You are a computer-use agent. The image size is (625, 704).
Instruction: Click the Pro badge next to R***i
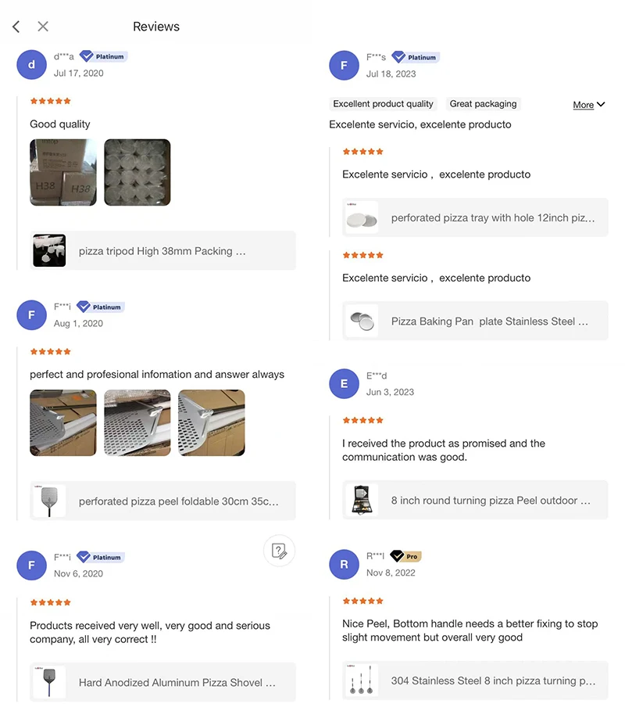405,556
